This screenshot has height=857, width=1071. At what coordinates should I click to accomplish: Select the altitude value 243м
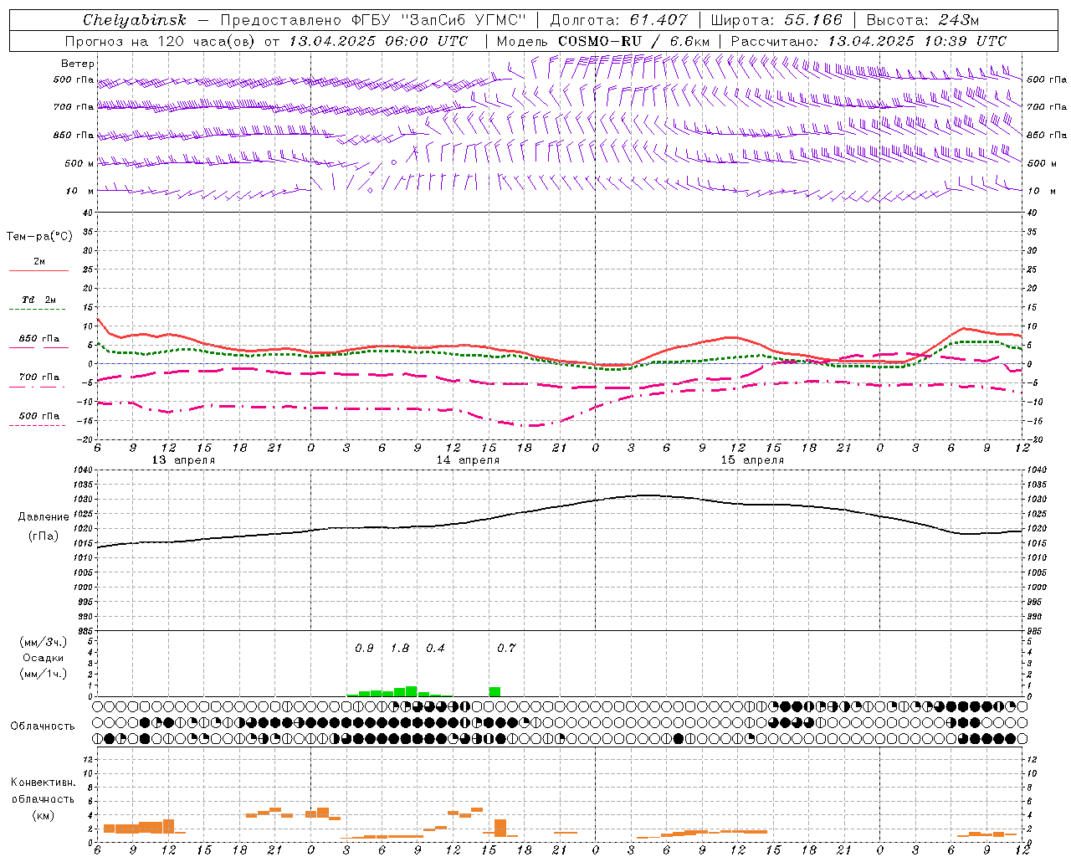957,20
